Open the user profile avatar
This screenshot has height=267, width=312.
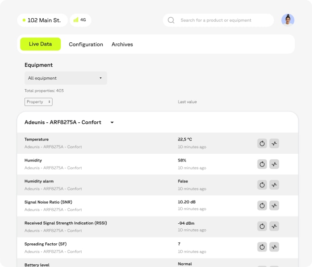(287, 20)
